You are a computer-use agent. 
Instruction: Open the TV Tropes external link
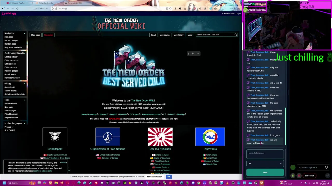[x=134, y=114]
